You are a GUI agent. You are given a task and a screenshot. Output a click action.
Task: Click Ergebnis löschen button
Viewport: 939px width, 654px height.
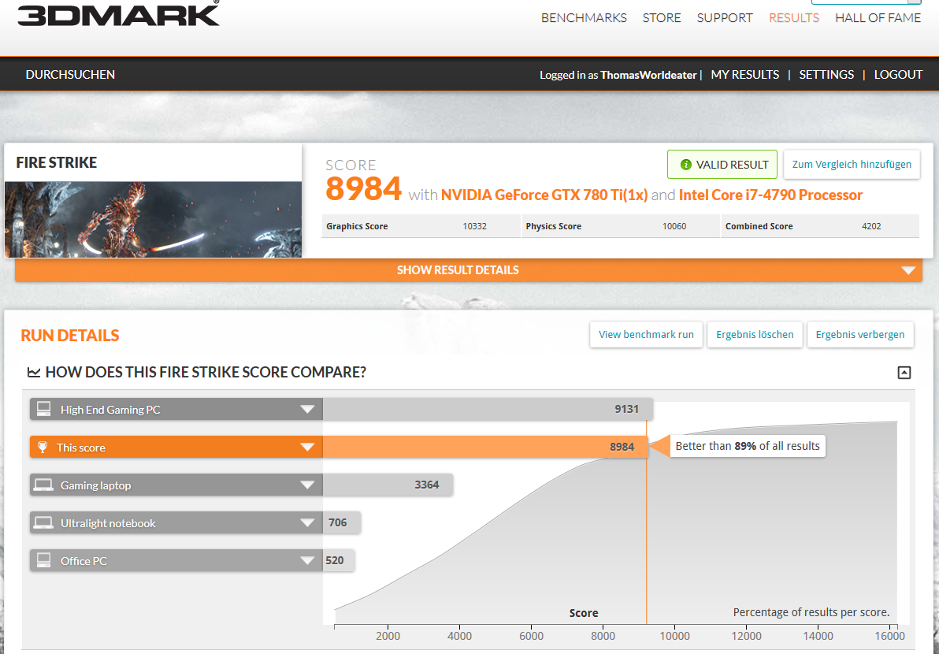click(755, 335)
